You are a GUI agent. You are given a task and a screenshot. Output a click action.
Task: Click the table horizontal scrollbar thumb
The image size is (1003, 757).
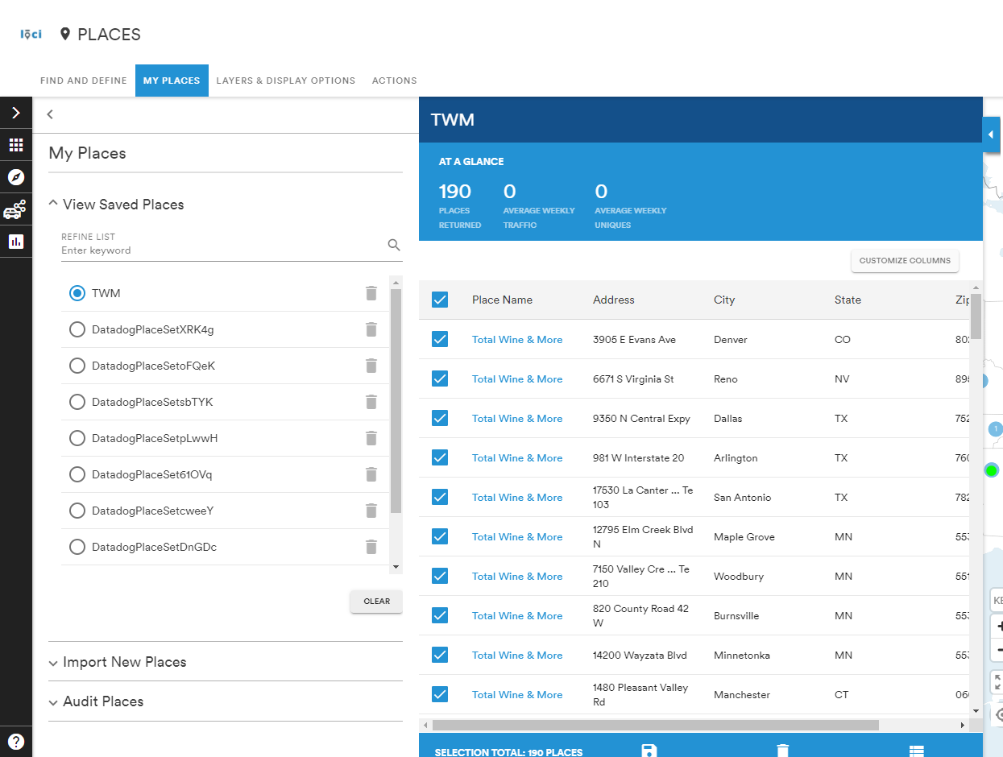[655, 725]
